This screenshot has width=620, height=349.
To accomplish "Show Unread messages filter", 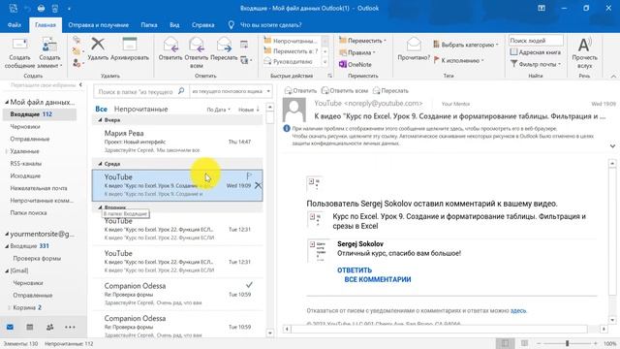I will click(140, 109).
